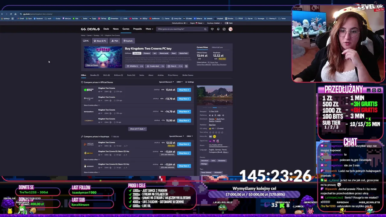Open the DLCs (8) tab
Viewport: 386px width, 217px height.
(106, 75)
